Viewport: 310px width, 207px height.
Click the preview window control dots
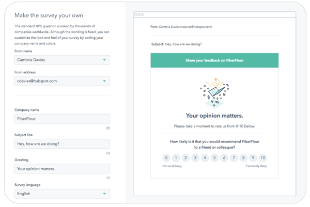(139, 14)
